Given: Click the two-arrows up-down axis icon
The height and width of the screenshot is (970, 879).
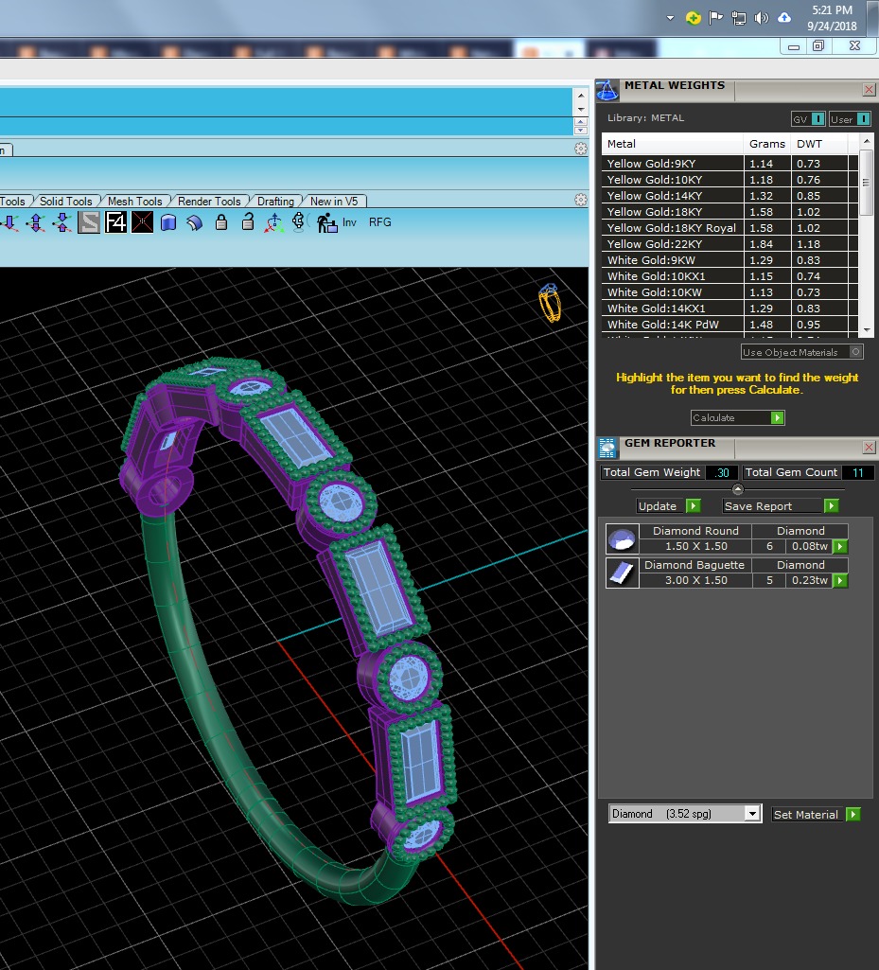Looking at the screenshot, I should [36, 222].
